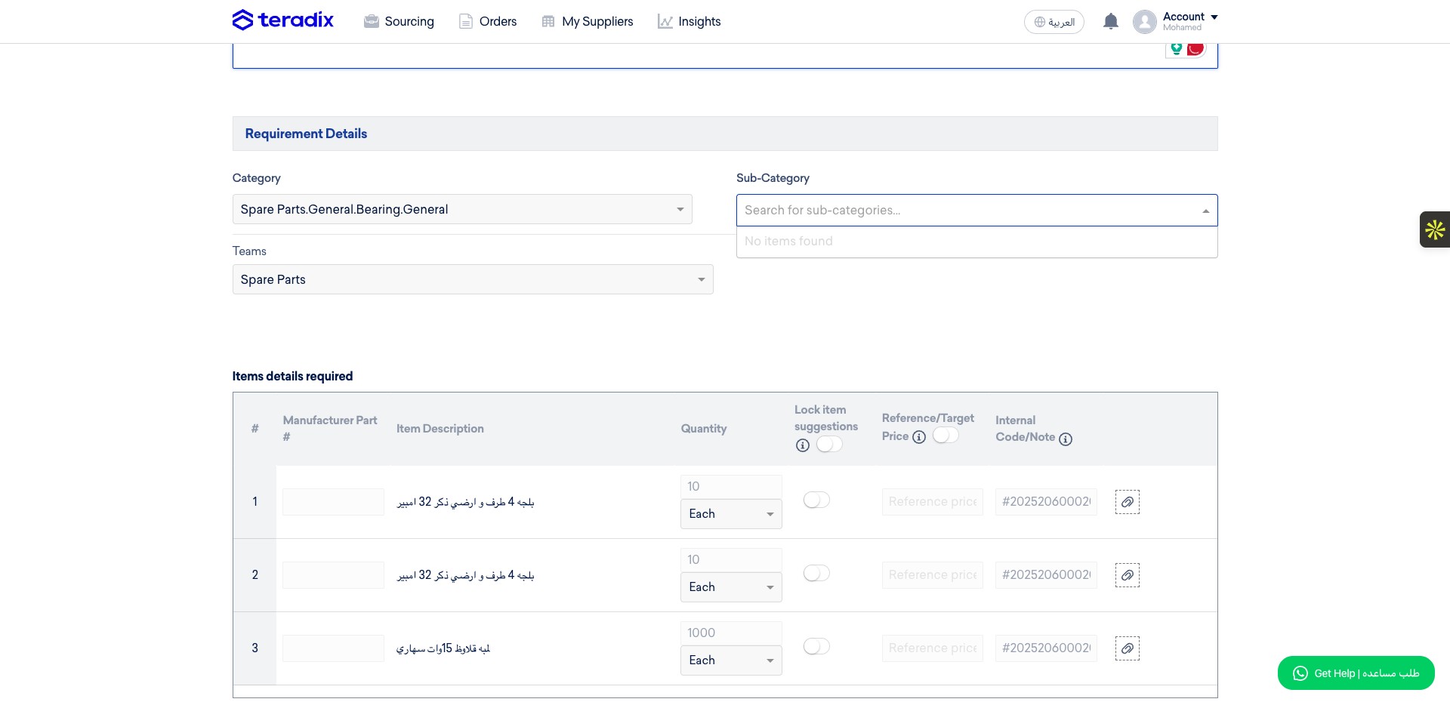
Task: Click quantity 10 field in row 2
Action: pos(731,559)
